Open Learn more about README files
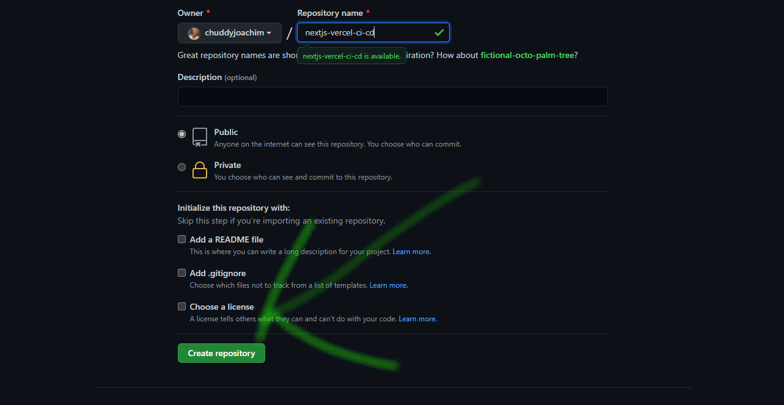 point(411,251)
